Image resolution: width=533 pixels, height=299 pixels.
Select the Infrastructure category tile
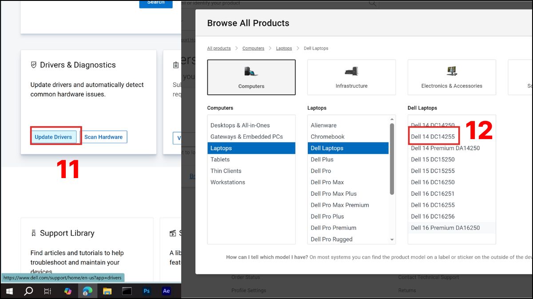(351, 77)
